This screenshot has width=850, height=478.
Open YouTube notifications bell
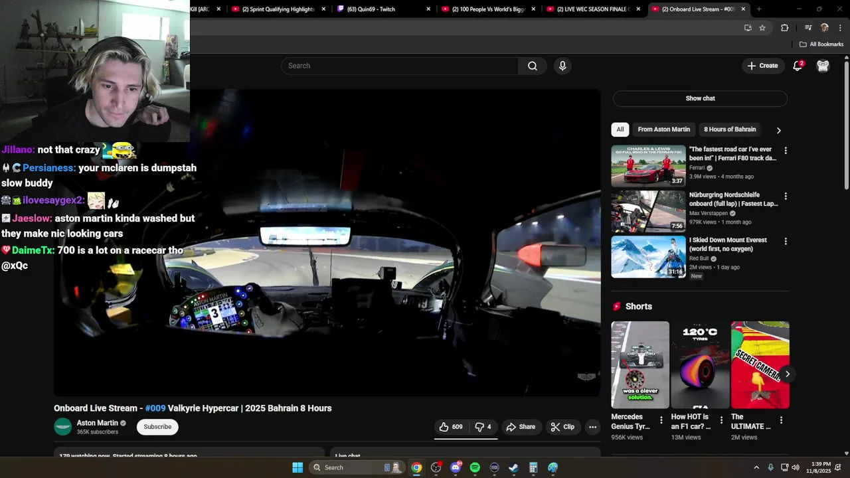coord(798,66)
